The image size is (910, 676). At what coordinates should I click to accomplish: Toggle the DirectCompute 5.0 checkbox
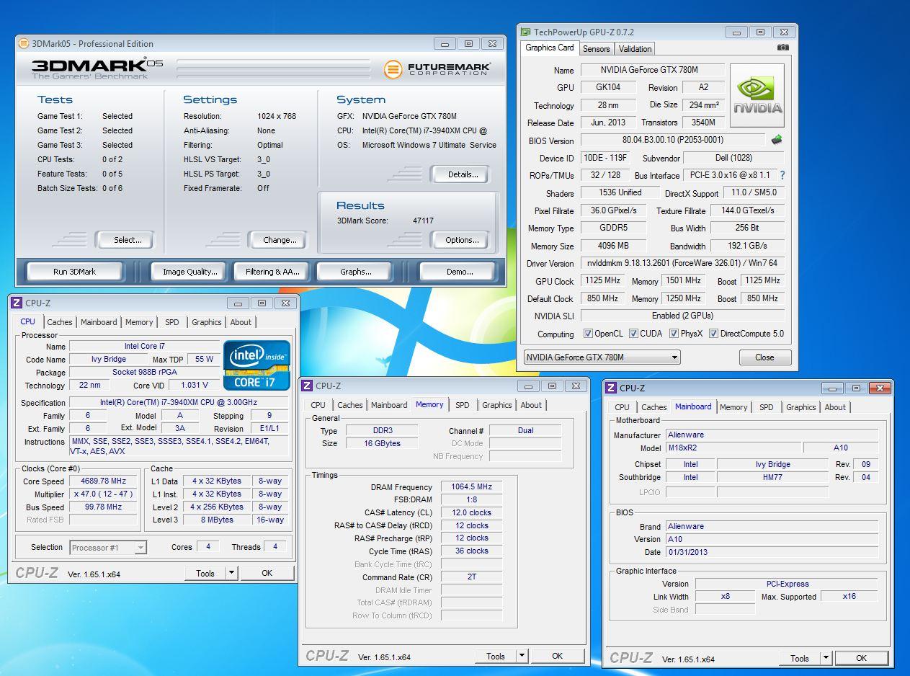pyautogui.click(x=713, y=334)
